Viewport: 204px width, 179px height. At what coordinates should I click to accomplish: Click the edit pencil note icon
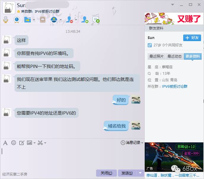(22, 143)
